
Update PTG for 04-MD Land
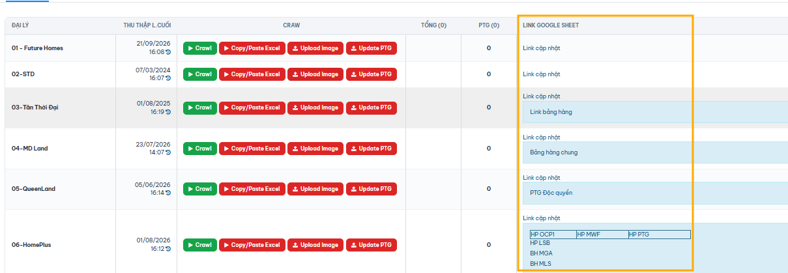coord(372,149)
